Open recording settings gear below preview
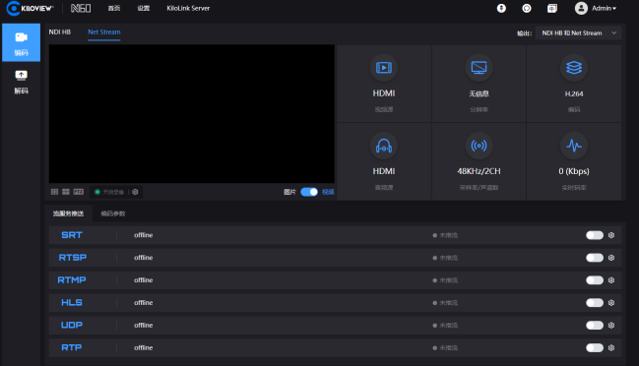The image size is (639, 366). coord(135,192)
